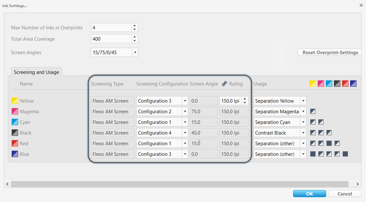366x202 pixels.
Task: Open the Separation Cyan usage dropdown
Action: pyautogui.click(x=303, y=122)
